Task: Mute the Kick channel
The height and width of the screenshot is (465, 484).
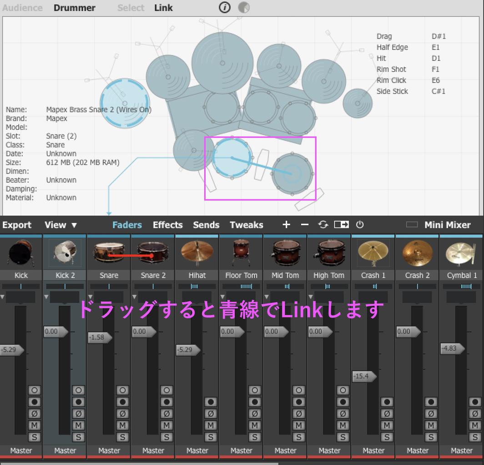Action: tap(34, 425)
